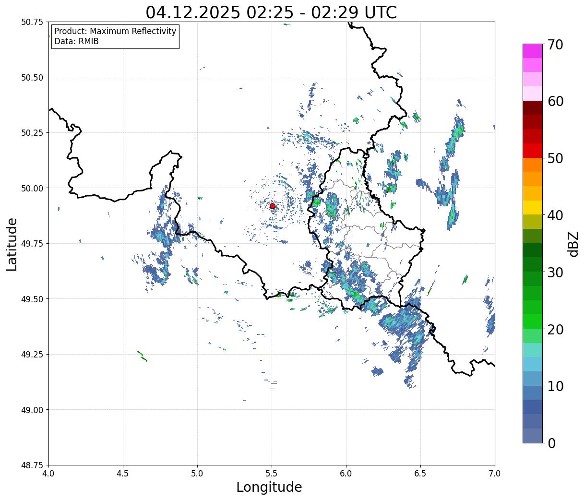Click the colorbar tick label 30

click(555, 273)
